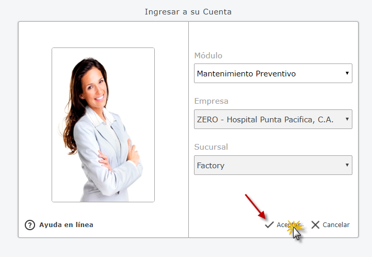Click the Módulo field label
This screenshot has width=372, height=257.
click(208, 56)
